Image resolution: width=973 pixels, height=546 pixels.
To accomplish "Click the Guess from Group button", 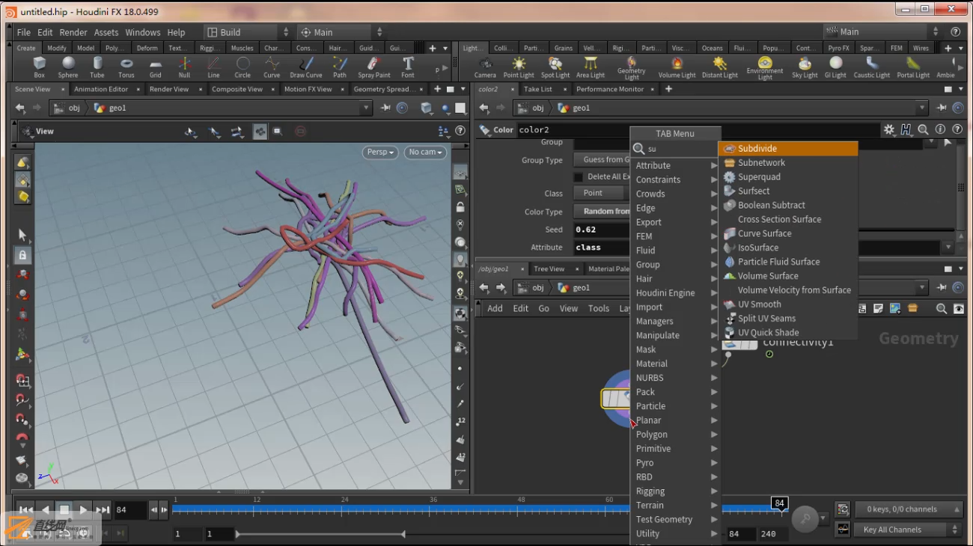I will 603,159.
